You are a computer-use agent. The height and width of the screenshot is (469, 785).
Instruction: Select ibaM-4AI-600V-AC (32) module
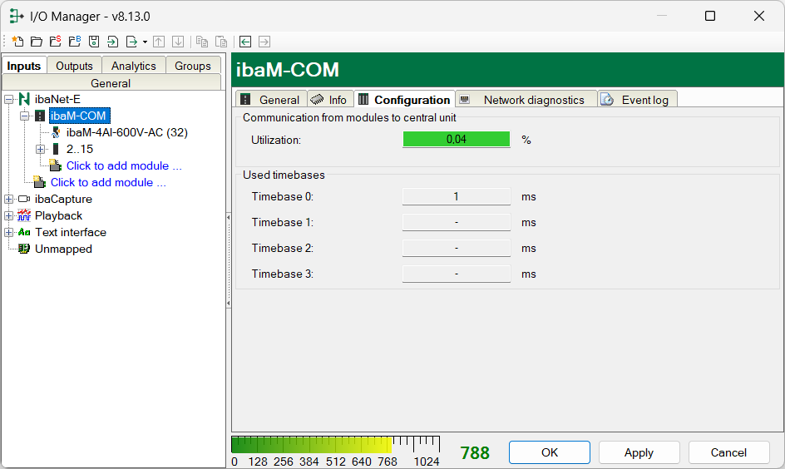point(127,133)
